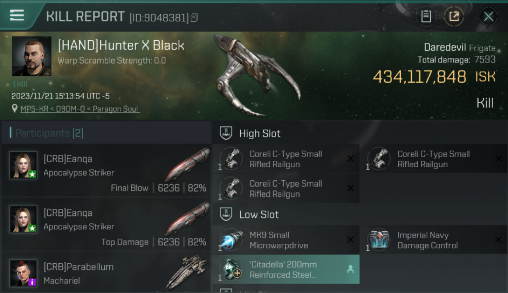
Task: Select the 'Citadella' 200mm Reinforced Steel item
Action: tap(286, 270)
